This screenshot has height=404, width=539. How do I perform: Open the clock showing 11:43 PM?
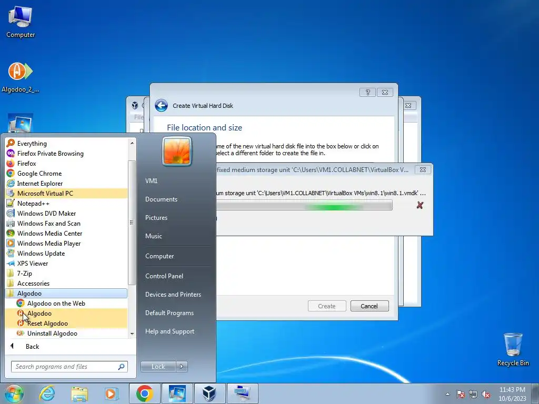tap(512, 393)
